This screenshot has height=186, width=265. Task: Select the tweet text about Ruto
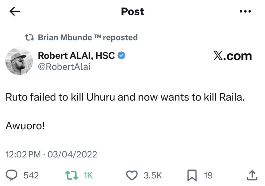(125, 97)
